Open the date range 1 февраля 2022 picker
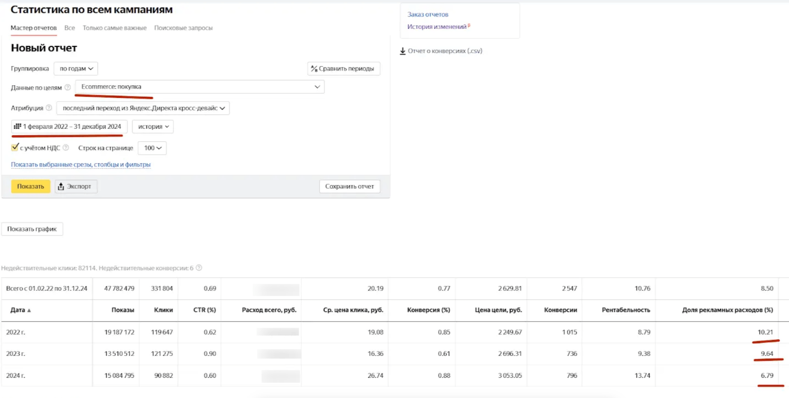Screen dimensions: 789x398 click(x=69, y=127)
